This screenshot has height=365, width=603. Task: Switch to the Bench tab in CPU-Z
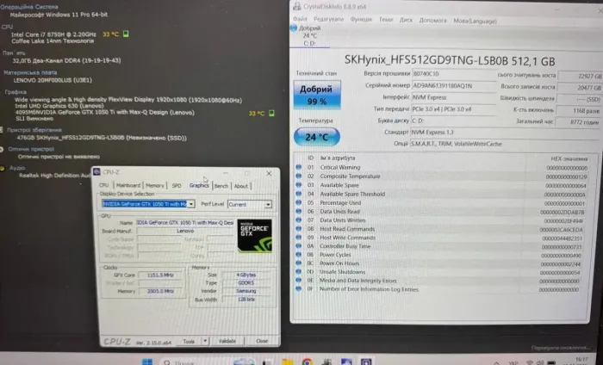[221, 186]
